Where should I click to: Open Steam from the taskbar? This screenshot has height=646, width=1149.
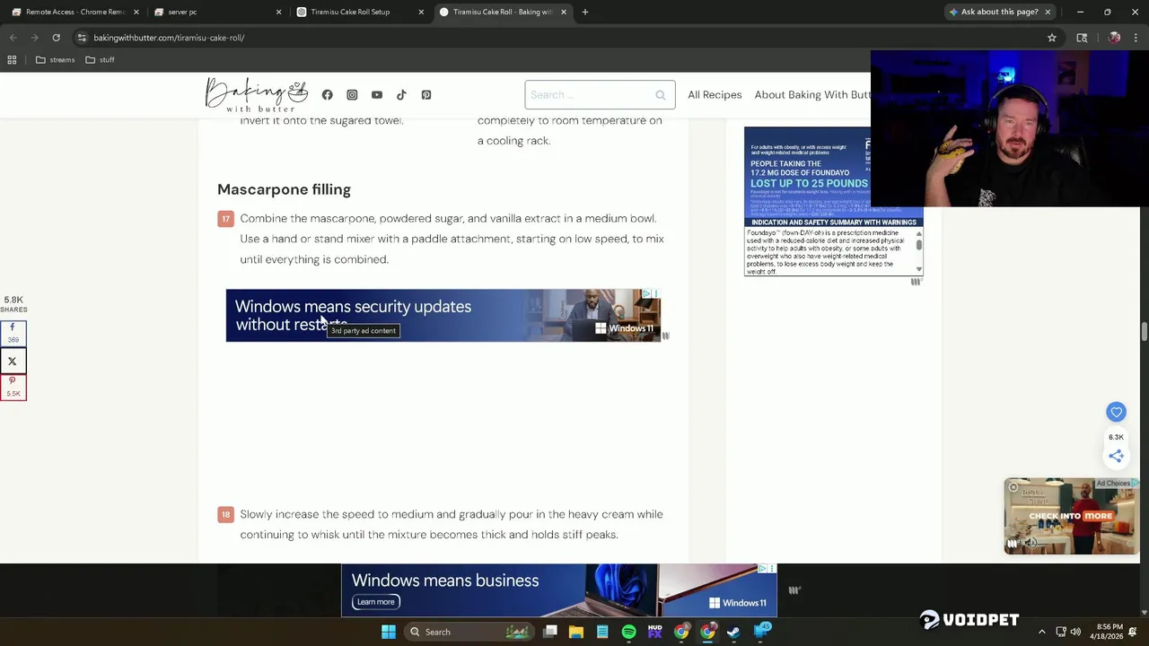[733, 632]
